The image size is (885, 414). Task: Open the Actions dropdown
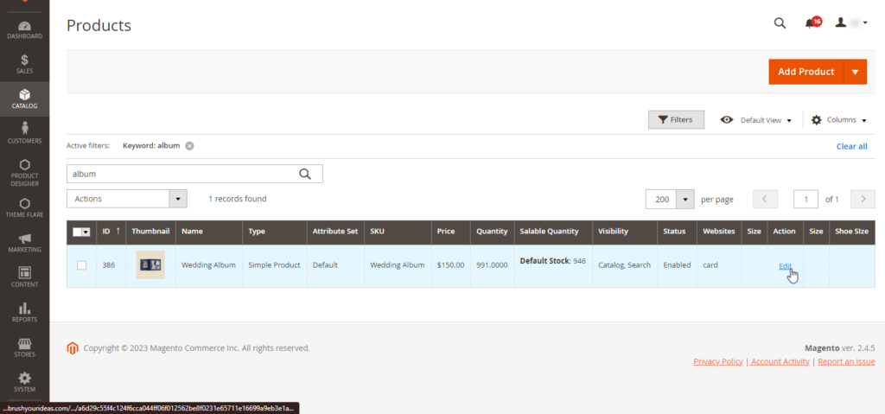click(x=127, y=199)
